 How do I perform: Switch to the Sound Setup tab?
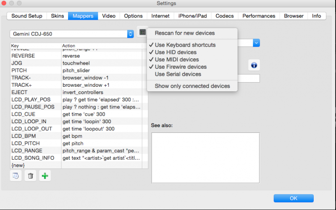pyautogui.click(x=27, y=16)
